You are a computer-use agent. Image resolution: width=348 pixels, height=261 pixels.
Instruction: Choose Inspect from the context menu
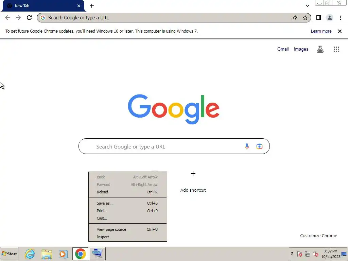coord(128,237)
